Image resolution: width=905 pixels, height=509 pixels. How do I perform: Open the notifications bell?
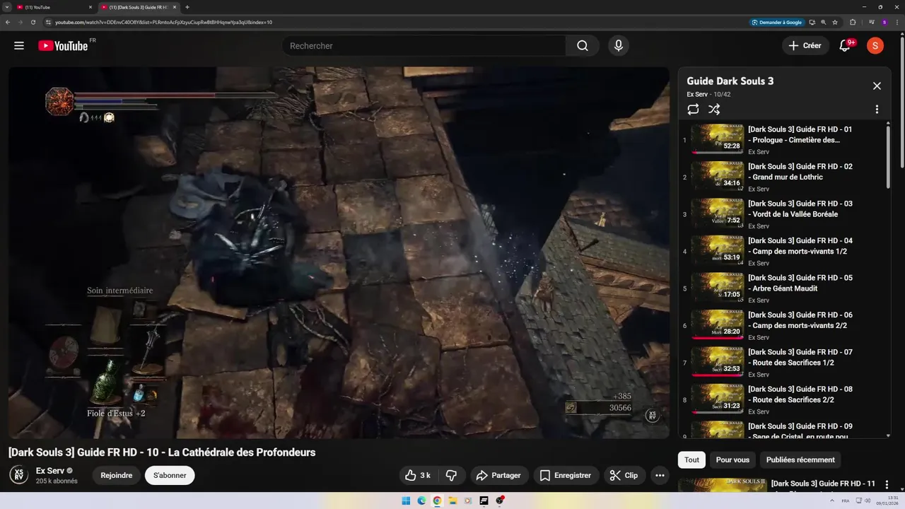click(846, 46)
